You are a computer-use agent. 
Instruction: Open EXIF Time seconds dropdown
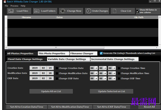pos(112,79)
